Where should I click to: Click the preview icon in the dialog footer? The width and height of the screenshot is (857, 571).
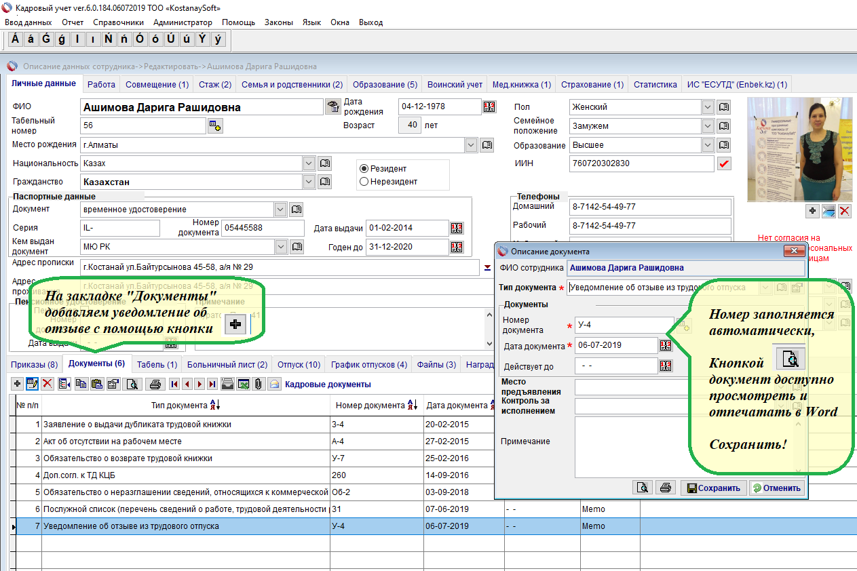click(x=641, y=488)
